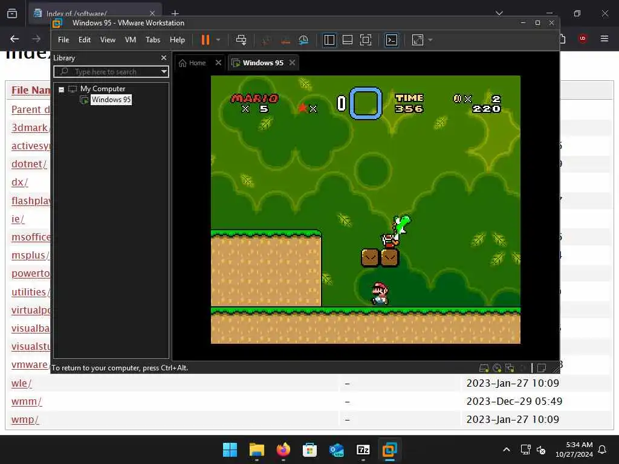Toggle the library sidebar view
The image size is (619, 464).
click(x=329, y=40)
